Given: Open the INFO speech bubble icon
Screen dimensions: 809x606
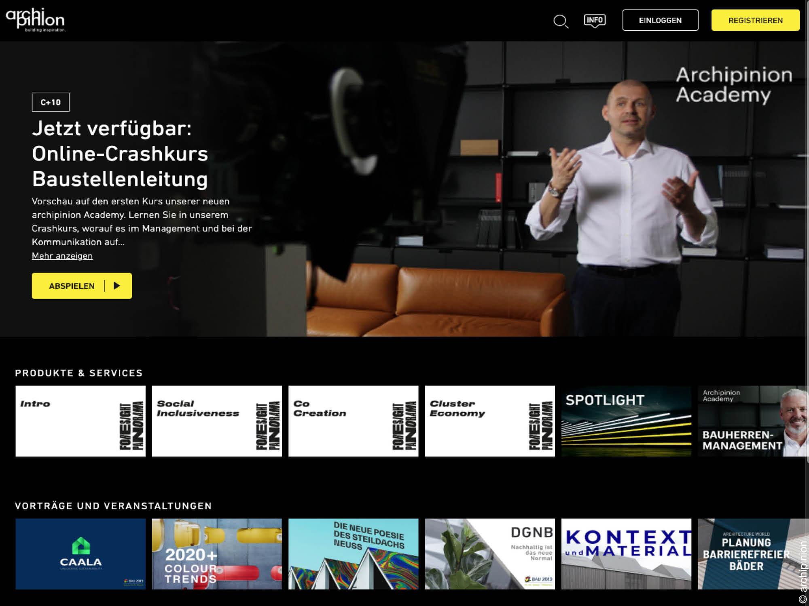Looking at the screenshot, I should click(595, 21).
